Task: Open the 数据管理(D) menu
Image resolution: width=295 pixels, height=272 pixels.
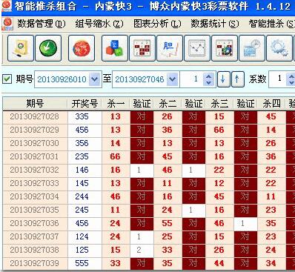Action: tap(42, 24)
